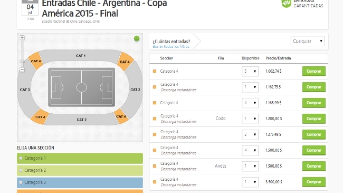Check the Categoría 1 checkbox
The height and width of the screenshot is (193, 343).
point(21,158)
